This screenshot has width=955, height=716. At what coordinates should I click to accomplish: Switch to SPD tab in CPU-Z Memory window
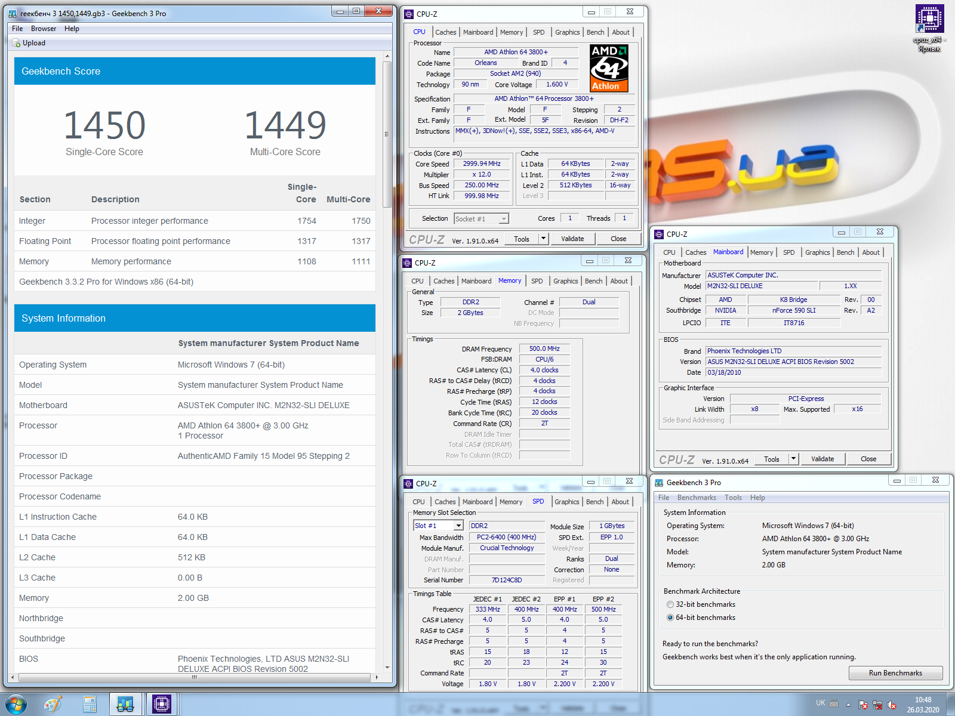[x=537, y=281]
